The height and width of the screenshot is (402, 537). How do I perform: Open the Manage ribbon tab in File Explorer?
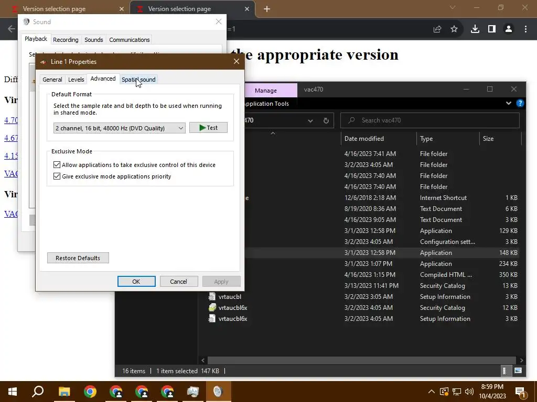click(266, 90)
